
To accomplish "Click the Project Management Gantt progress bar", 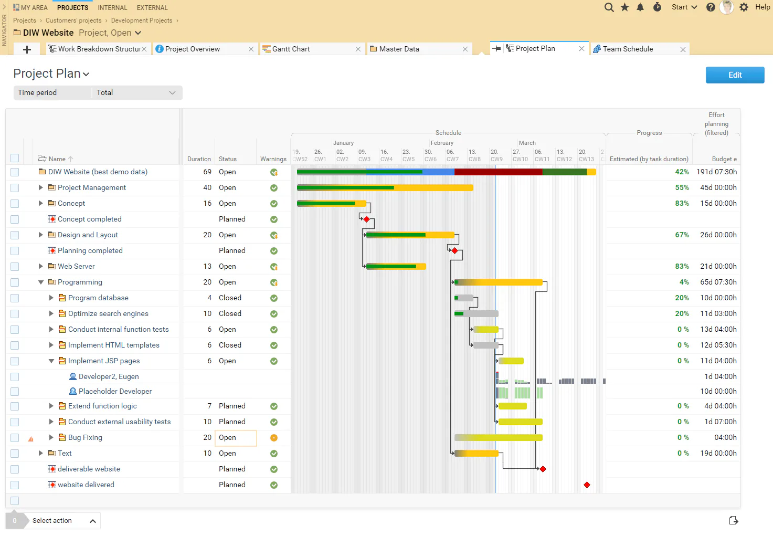I will click(385, 187).
